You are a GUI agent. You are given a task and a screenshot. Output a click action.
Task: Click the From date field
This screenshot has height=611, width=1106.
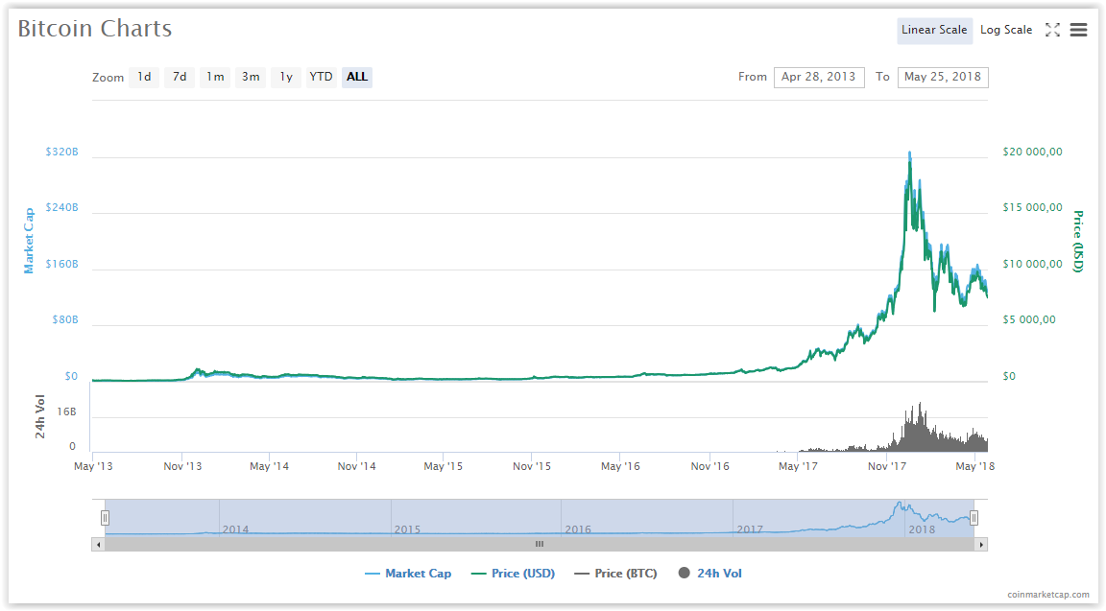click(x=819, y=77)
